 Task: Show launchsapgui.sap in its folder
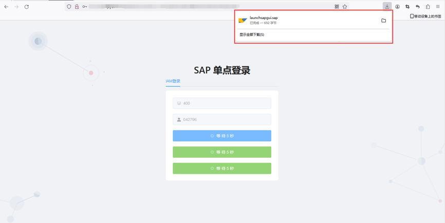[384, 21]
